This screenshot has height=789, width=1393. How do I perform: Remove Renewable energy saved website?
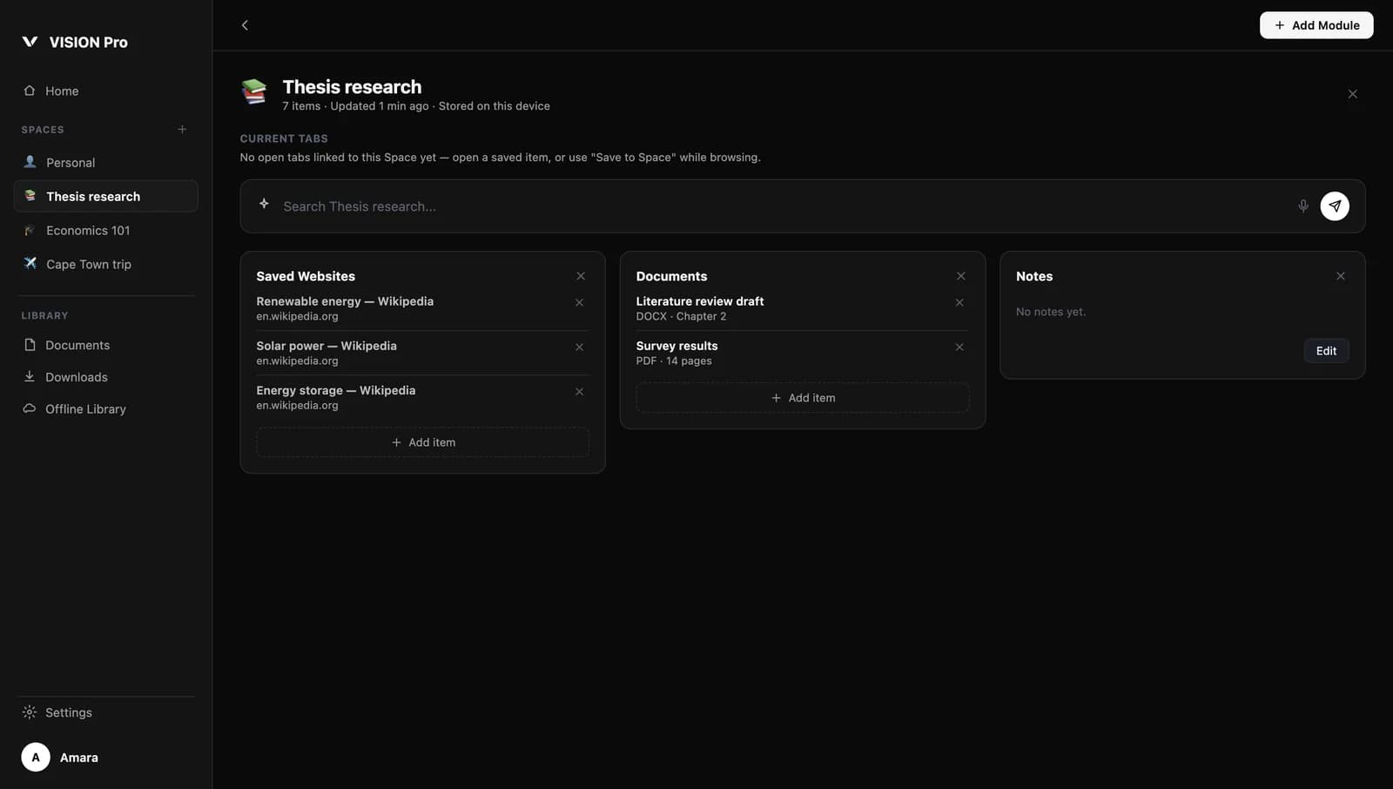(579, 303)
